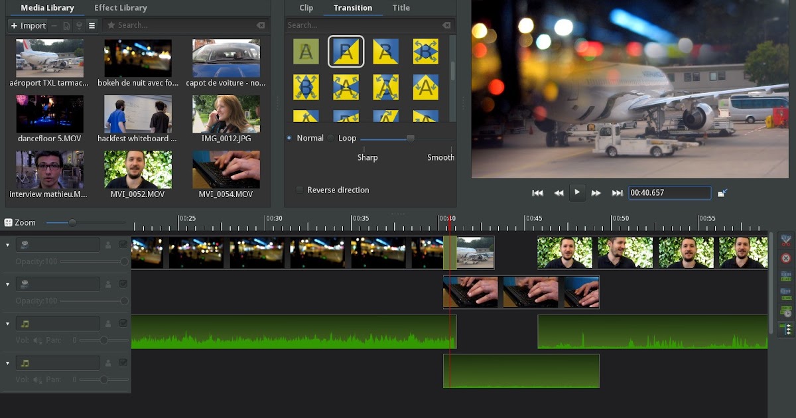Click the solo icon on second video track
The height and width of the screenshot is (418, 796).
coord(107,284)
